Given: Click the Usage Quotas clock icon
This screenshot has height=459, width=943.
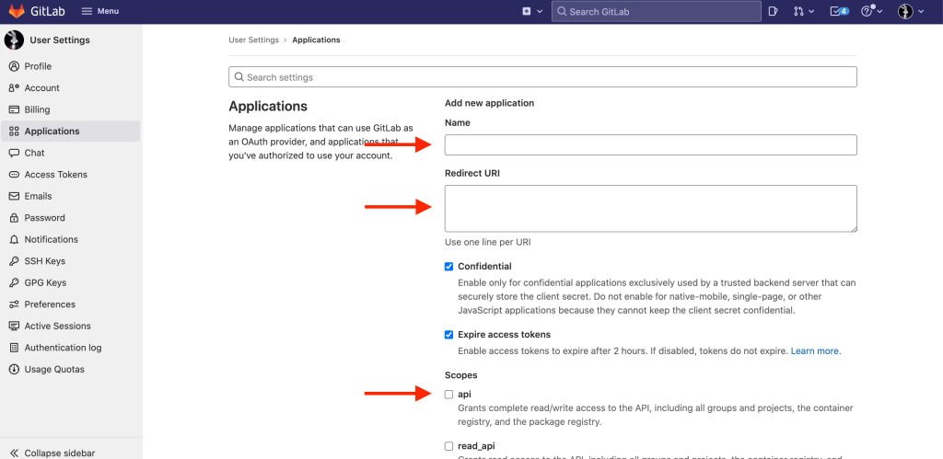Looking at the screenshot, I should pos(14,369).
